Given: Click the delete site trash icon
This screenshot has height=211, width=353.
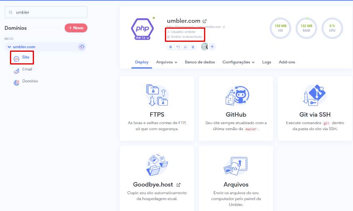Looking at the screenshot, I should tap(193, 47).
